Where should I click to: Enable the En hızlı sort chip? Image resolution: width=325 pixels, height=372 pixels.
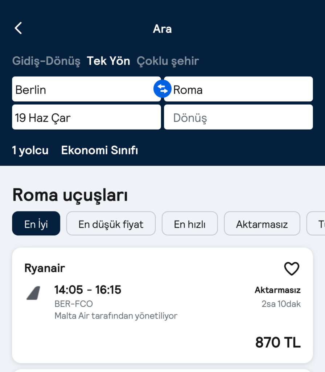(x=190, y=224)
